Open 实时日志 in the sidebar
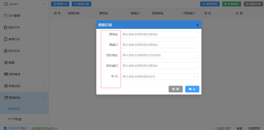Image resolution: width=264 pixels, height=130 pixels. pos(24,51)
